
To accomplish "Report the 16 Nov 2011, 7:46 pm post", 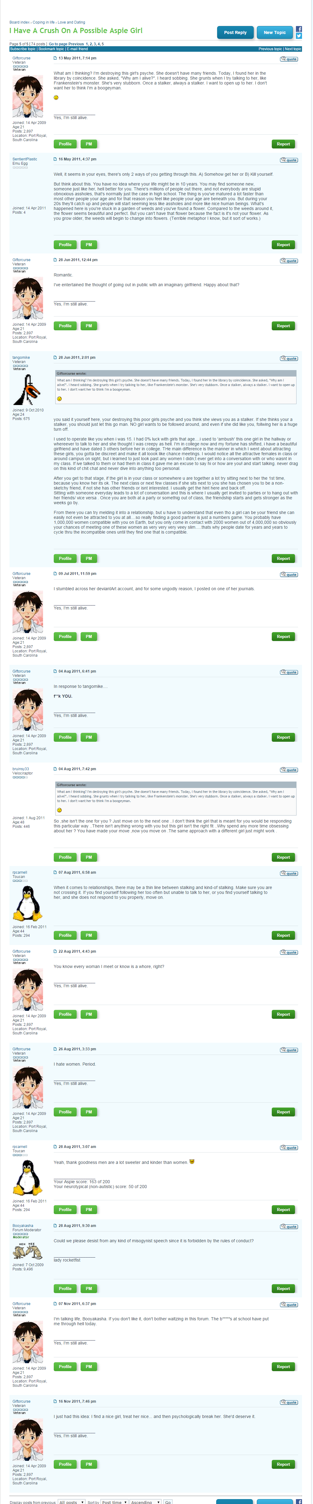I will tap(283, 1464).
